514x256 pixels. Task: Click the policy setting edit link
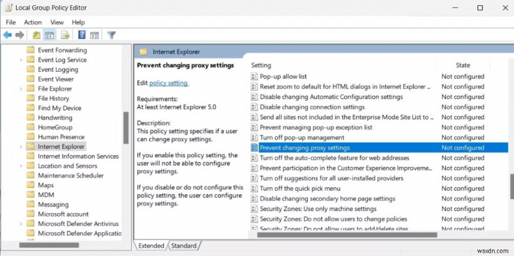point(169,83)
